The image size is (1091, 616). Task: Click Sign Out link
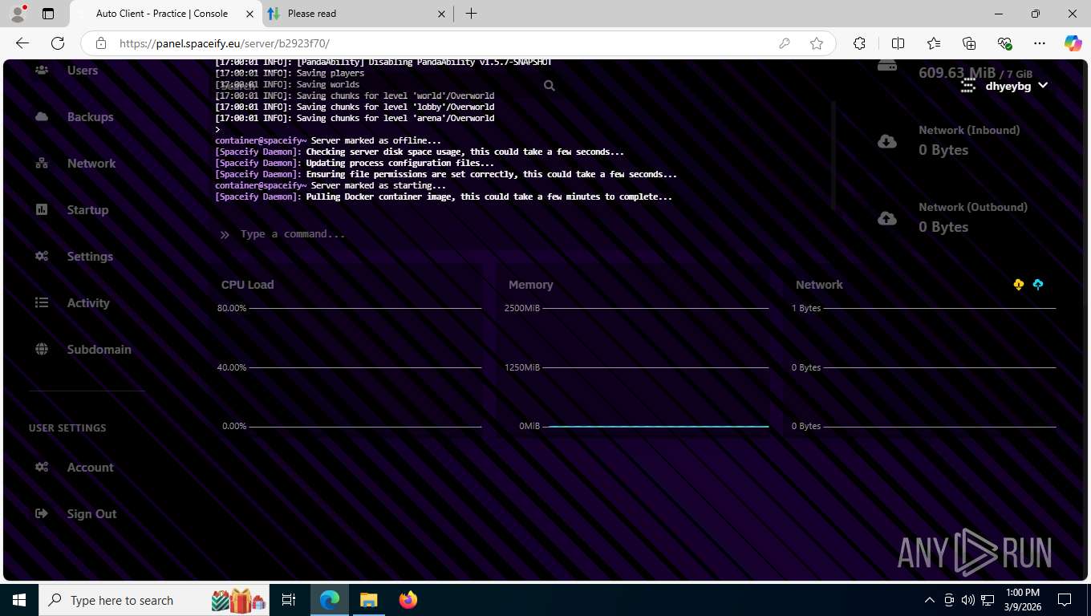click(91, 514)
